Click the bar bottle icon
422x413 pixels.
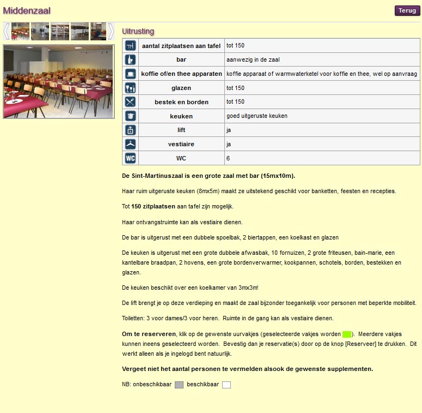tap(130, 59)
